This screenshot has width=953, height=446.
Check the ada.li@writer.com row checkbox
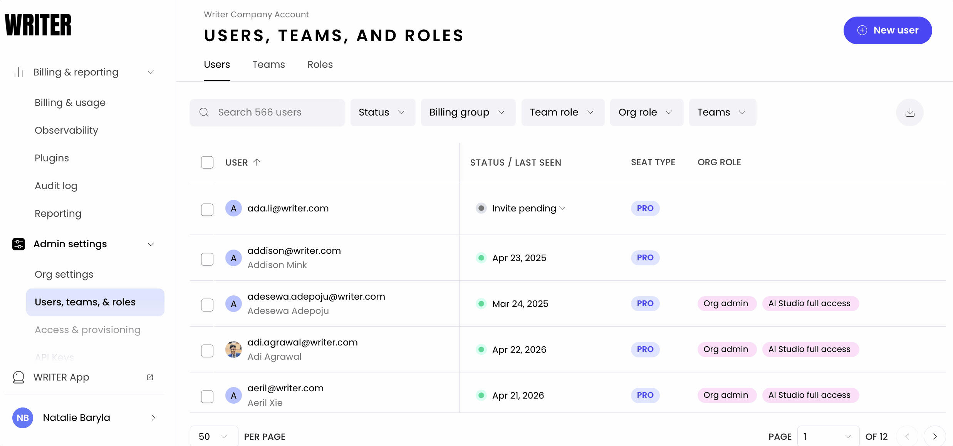click(x=207, y=210)
